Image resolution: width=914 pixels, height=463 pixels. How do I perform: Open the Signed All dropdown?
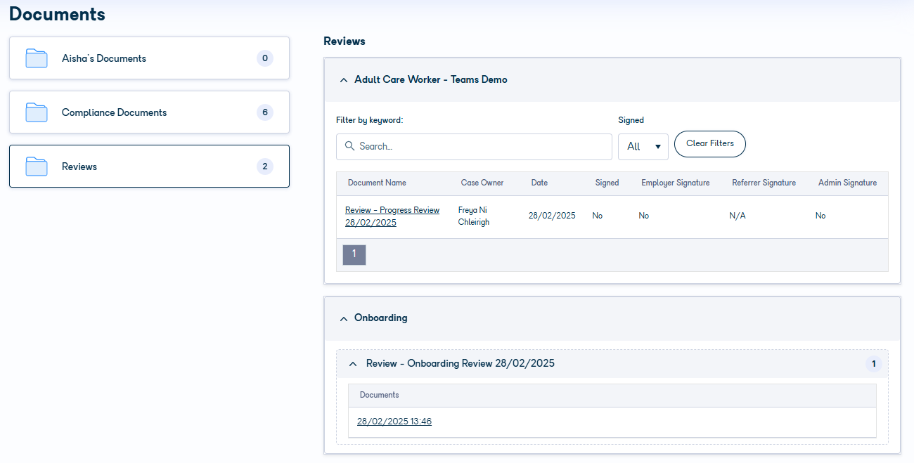[x=643, y=147]
